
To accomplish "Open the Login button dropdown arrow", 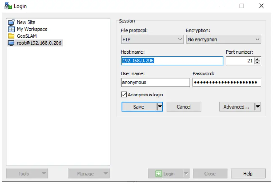I will pyautogui.click(x=186, y=174).
